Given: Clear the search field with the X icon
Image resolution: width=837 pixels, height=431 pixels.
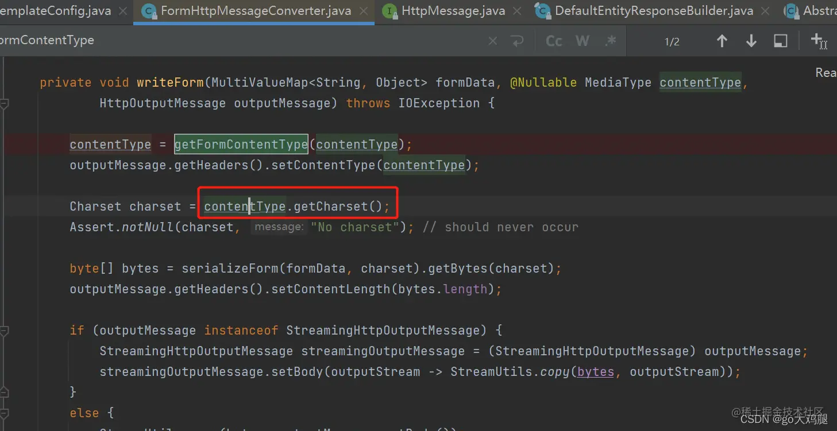Looking at the screenshot, I should [493, 41].
